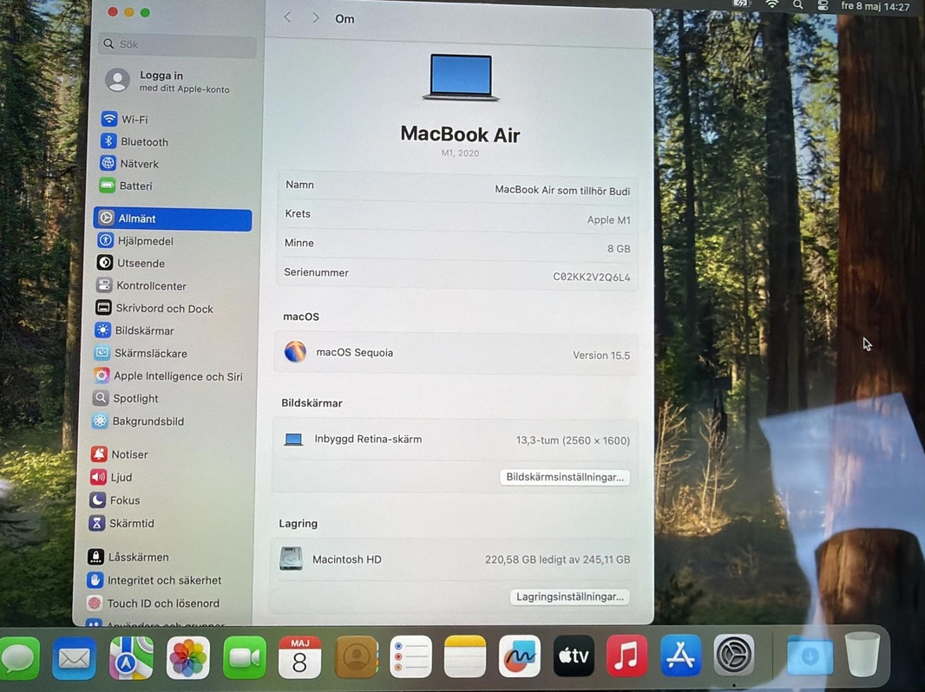
Task: Open Contacts from the Dock
Action: (356, 657)
